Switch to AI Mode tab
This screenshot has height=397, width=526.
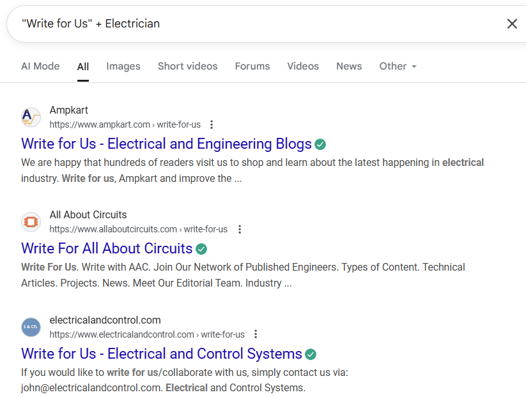click(40, 66)
